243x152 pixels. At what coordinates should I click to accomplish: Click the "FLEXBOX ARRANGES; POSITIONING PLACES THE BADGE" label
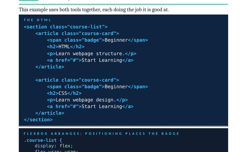[x=101, y=133]
